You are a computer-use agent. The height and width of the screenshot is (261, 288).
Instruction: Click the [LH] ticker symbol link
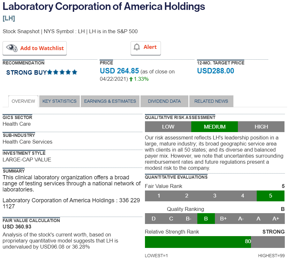9,18
